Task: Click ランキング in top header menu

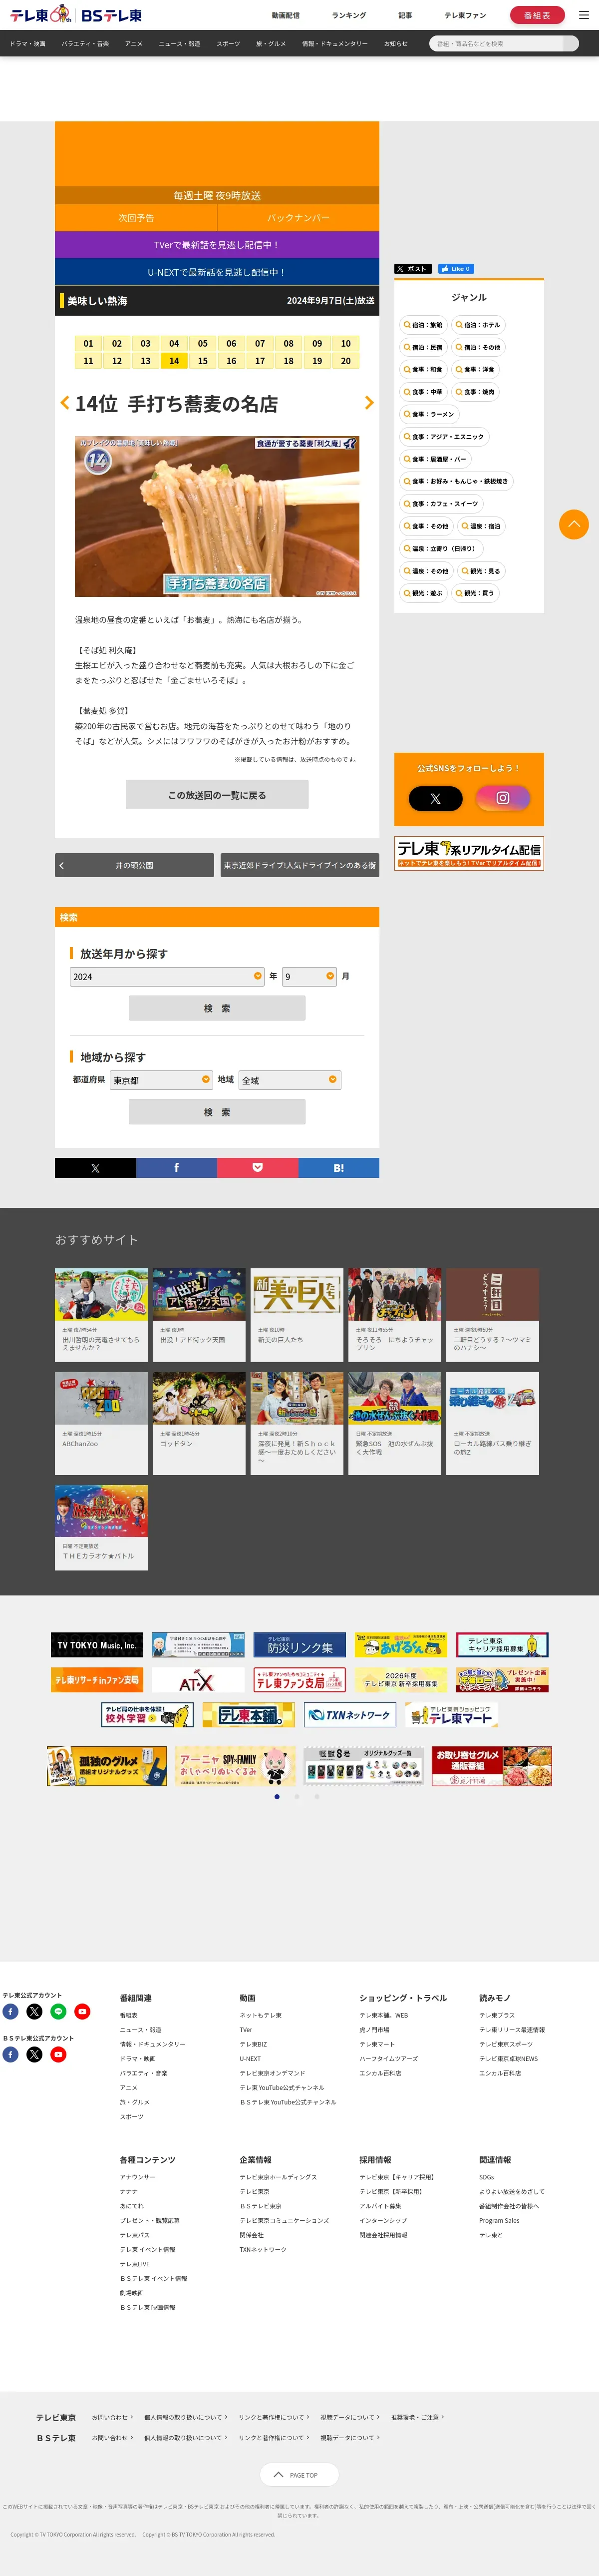Action: pyautogui.click(x=349, y=15)
